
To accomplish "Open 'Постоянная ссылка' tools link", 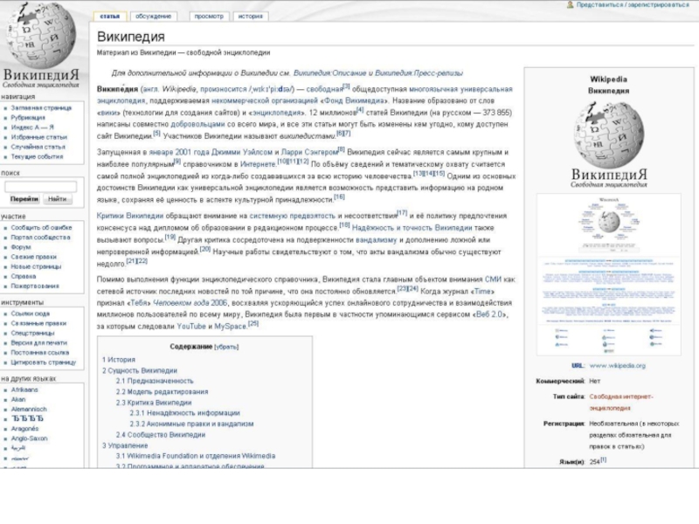I will (39, 353).
